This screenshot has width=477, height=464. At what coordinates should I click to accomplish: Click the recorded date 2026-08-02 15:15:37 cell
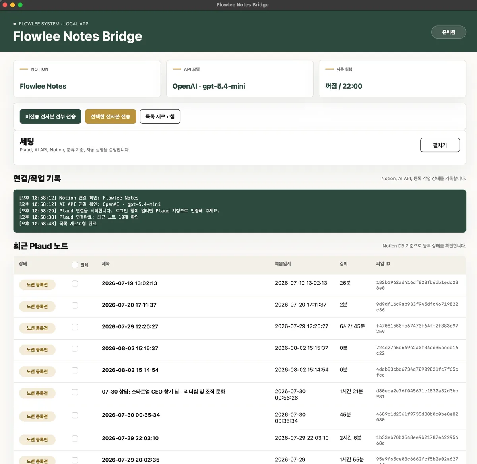(301, 348)
